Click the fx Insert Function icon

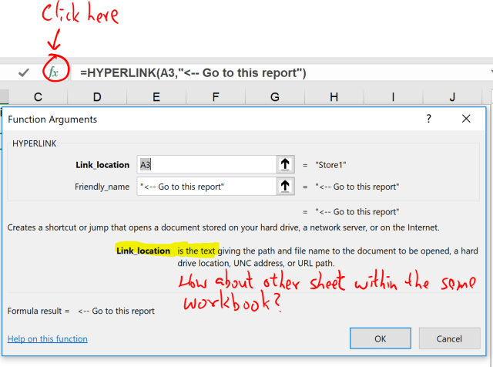[54, 72]
